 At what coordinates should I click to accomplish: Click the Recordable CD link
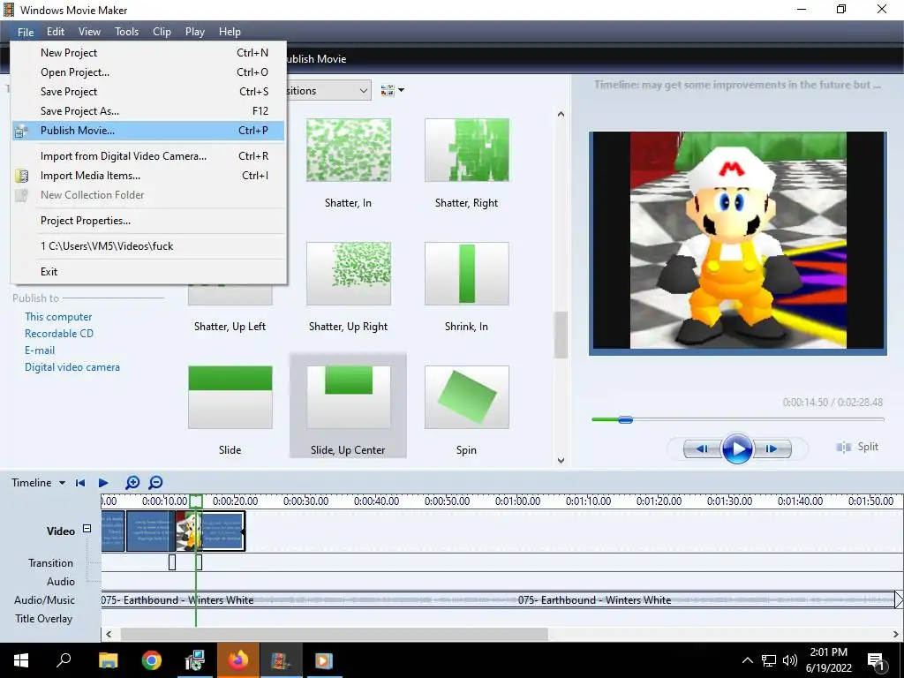pos(59,333)
